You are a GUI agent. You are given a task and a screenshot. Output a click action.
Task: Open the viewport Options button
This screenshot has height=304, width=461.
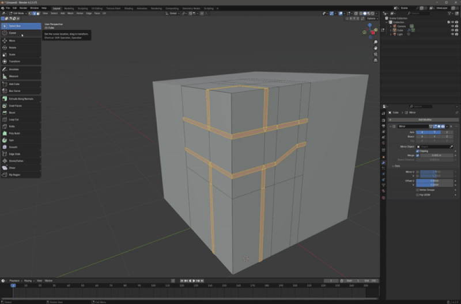click(x=371, y=18)
